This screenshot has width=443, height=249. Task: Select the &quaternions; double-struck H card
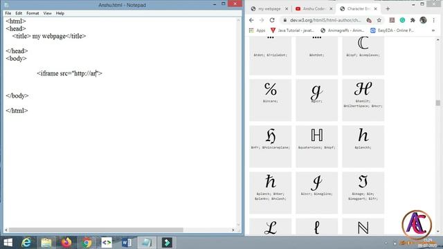click(317, 147)
